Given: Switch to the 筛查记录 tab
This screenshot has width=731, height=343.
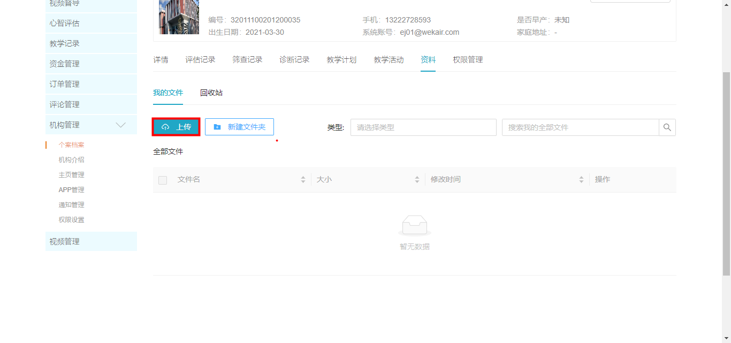Looking at the screenshot, I should tap(247, 60).
